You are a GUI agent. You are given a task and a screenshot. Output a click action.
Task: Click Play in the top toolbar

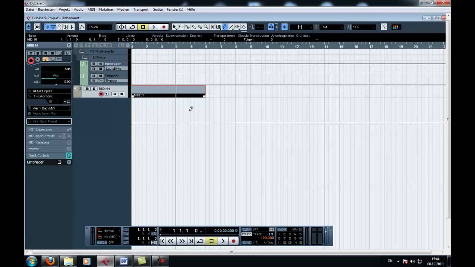(x=153, y=27)
